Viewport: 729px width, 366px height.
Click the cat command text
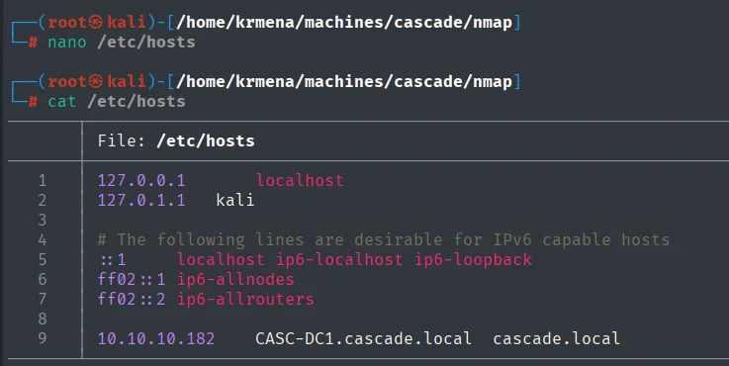coord(62,101)
